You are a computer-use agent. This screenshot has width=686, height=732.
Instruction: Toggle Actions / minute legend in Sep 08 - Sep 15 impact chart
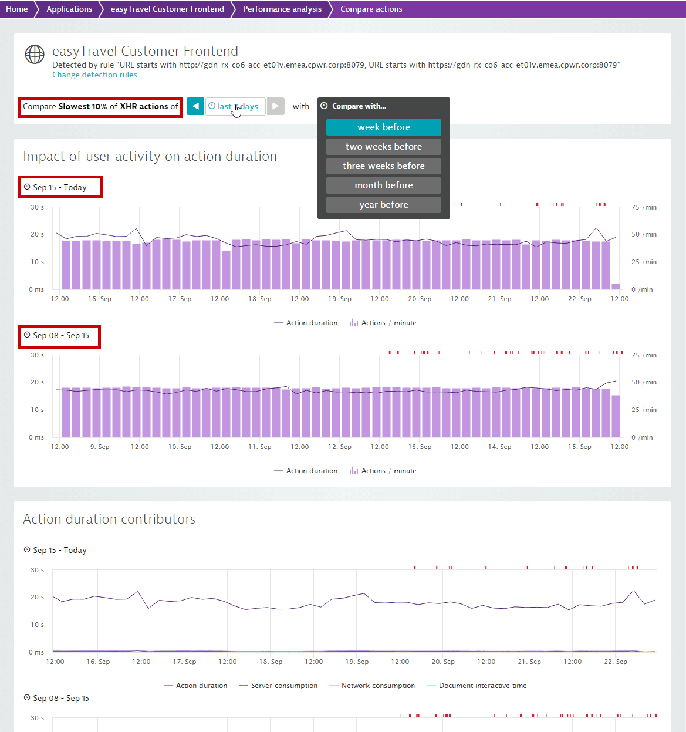click(x=383, y=471)
